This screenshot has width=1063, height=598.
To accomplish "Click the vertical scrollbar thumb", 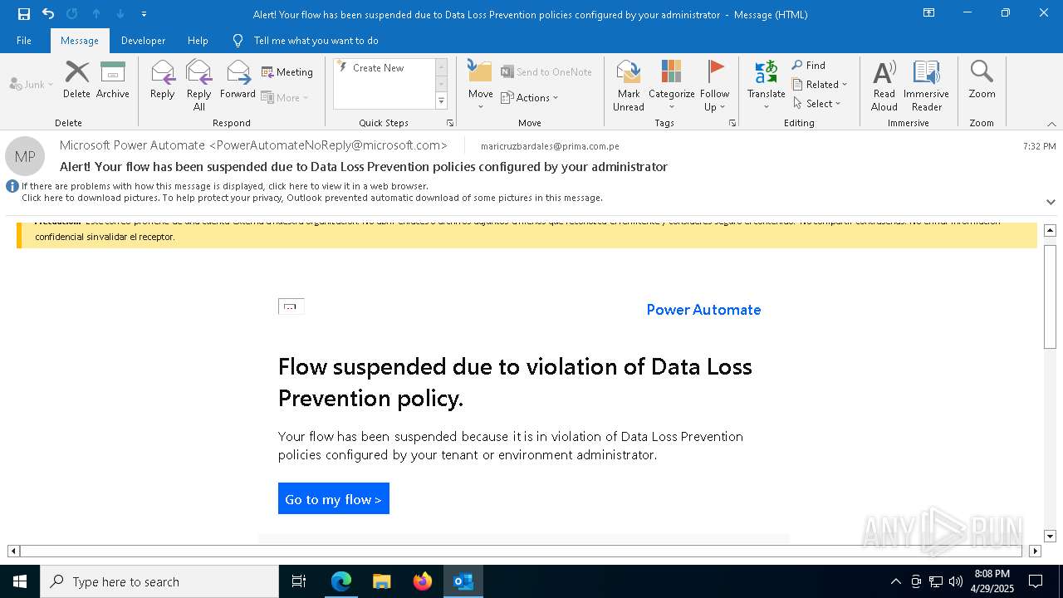I will point(1050,297).
